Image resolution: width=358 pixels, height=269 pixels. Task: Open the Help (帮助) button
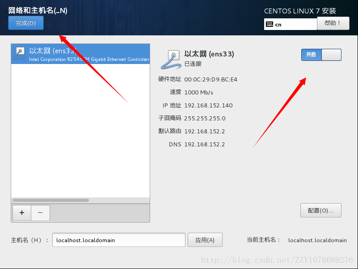click(333, 23)
